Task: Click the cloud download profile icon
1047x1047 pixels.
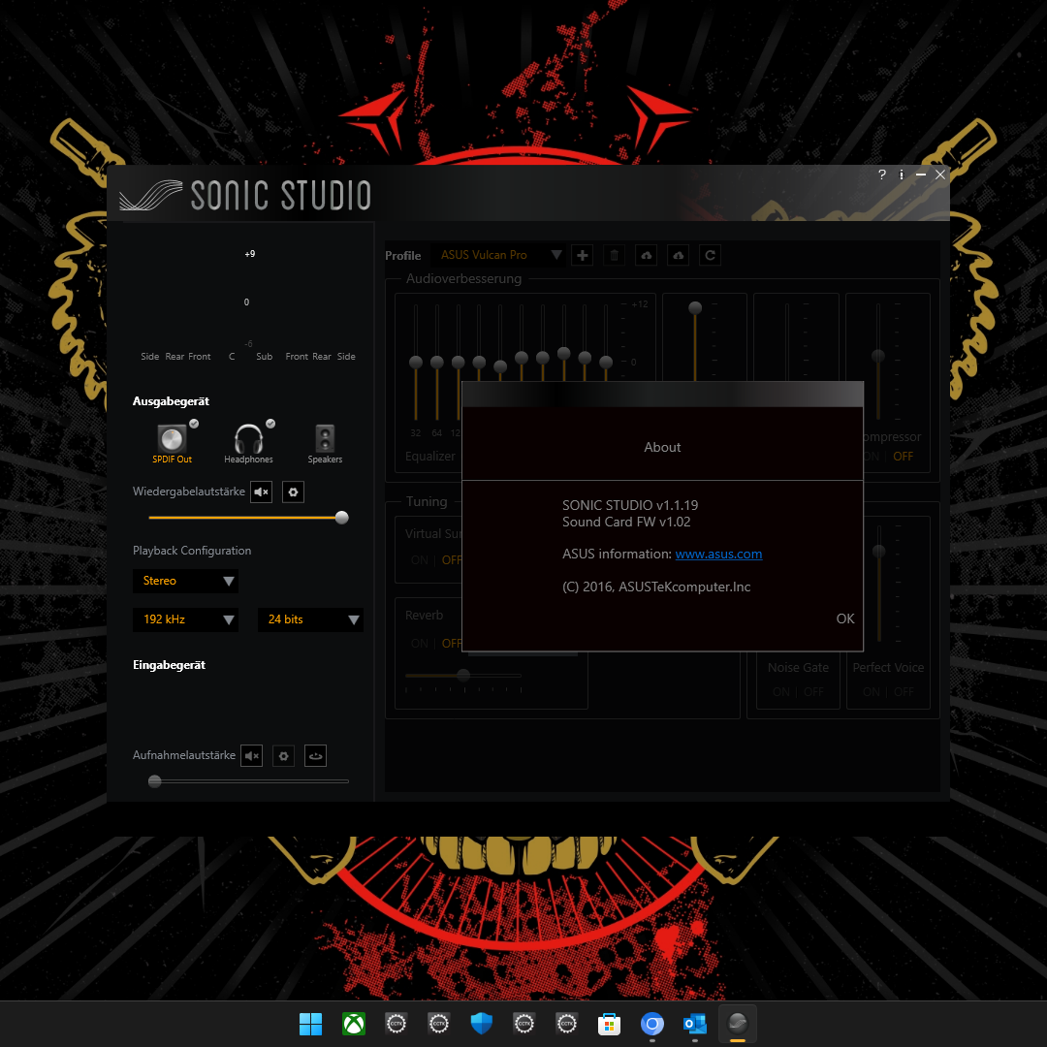Action: pos(679,255)
